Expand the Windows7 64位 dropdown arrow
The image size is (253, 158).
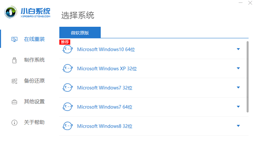238,107
